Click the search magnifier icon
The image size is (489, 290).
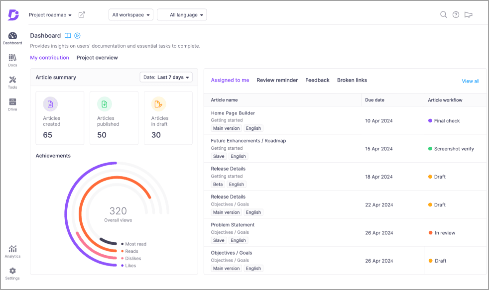[444, 14]
